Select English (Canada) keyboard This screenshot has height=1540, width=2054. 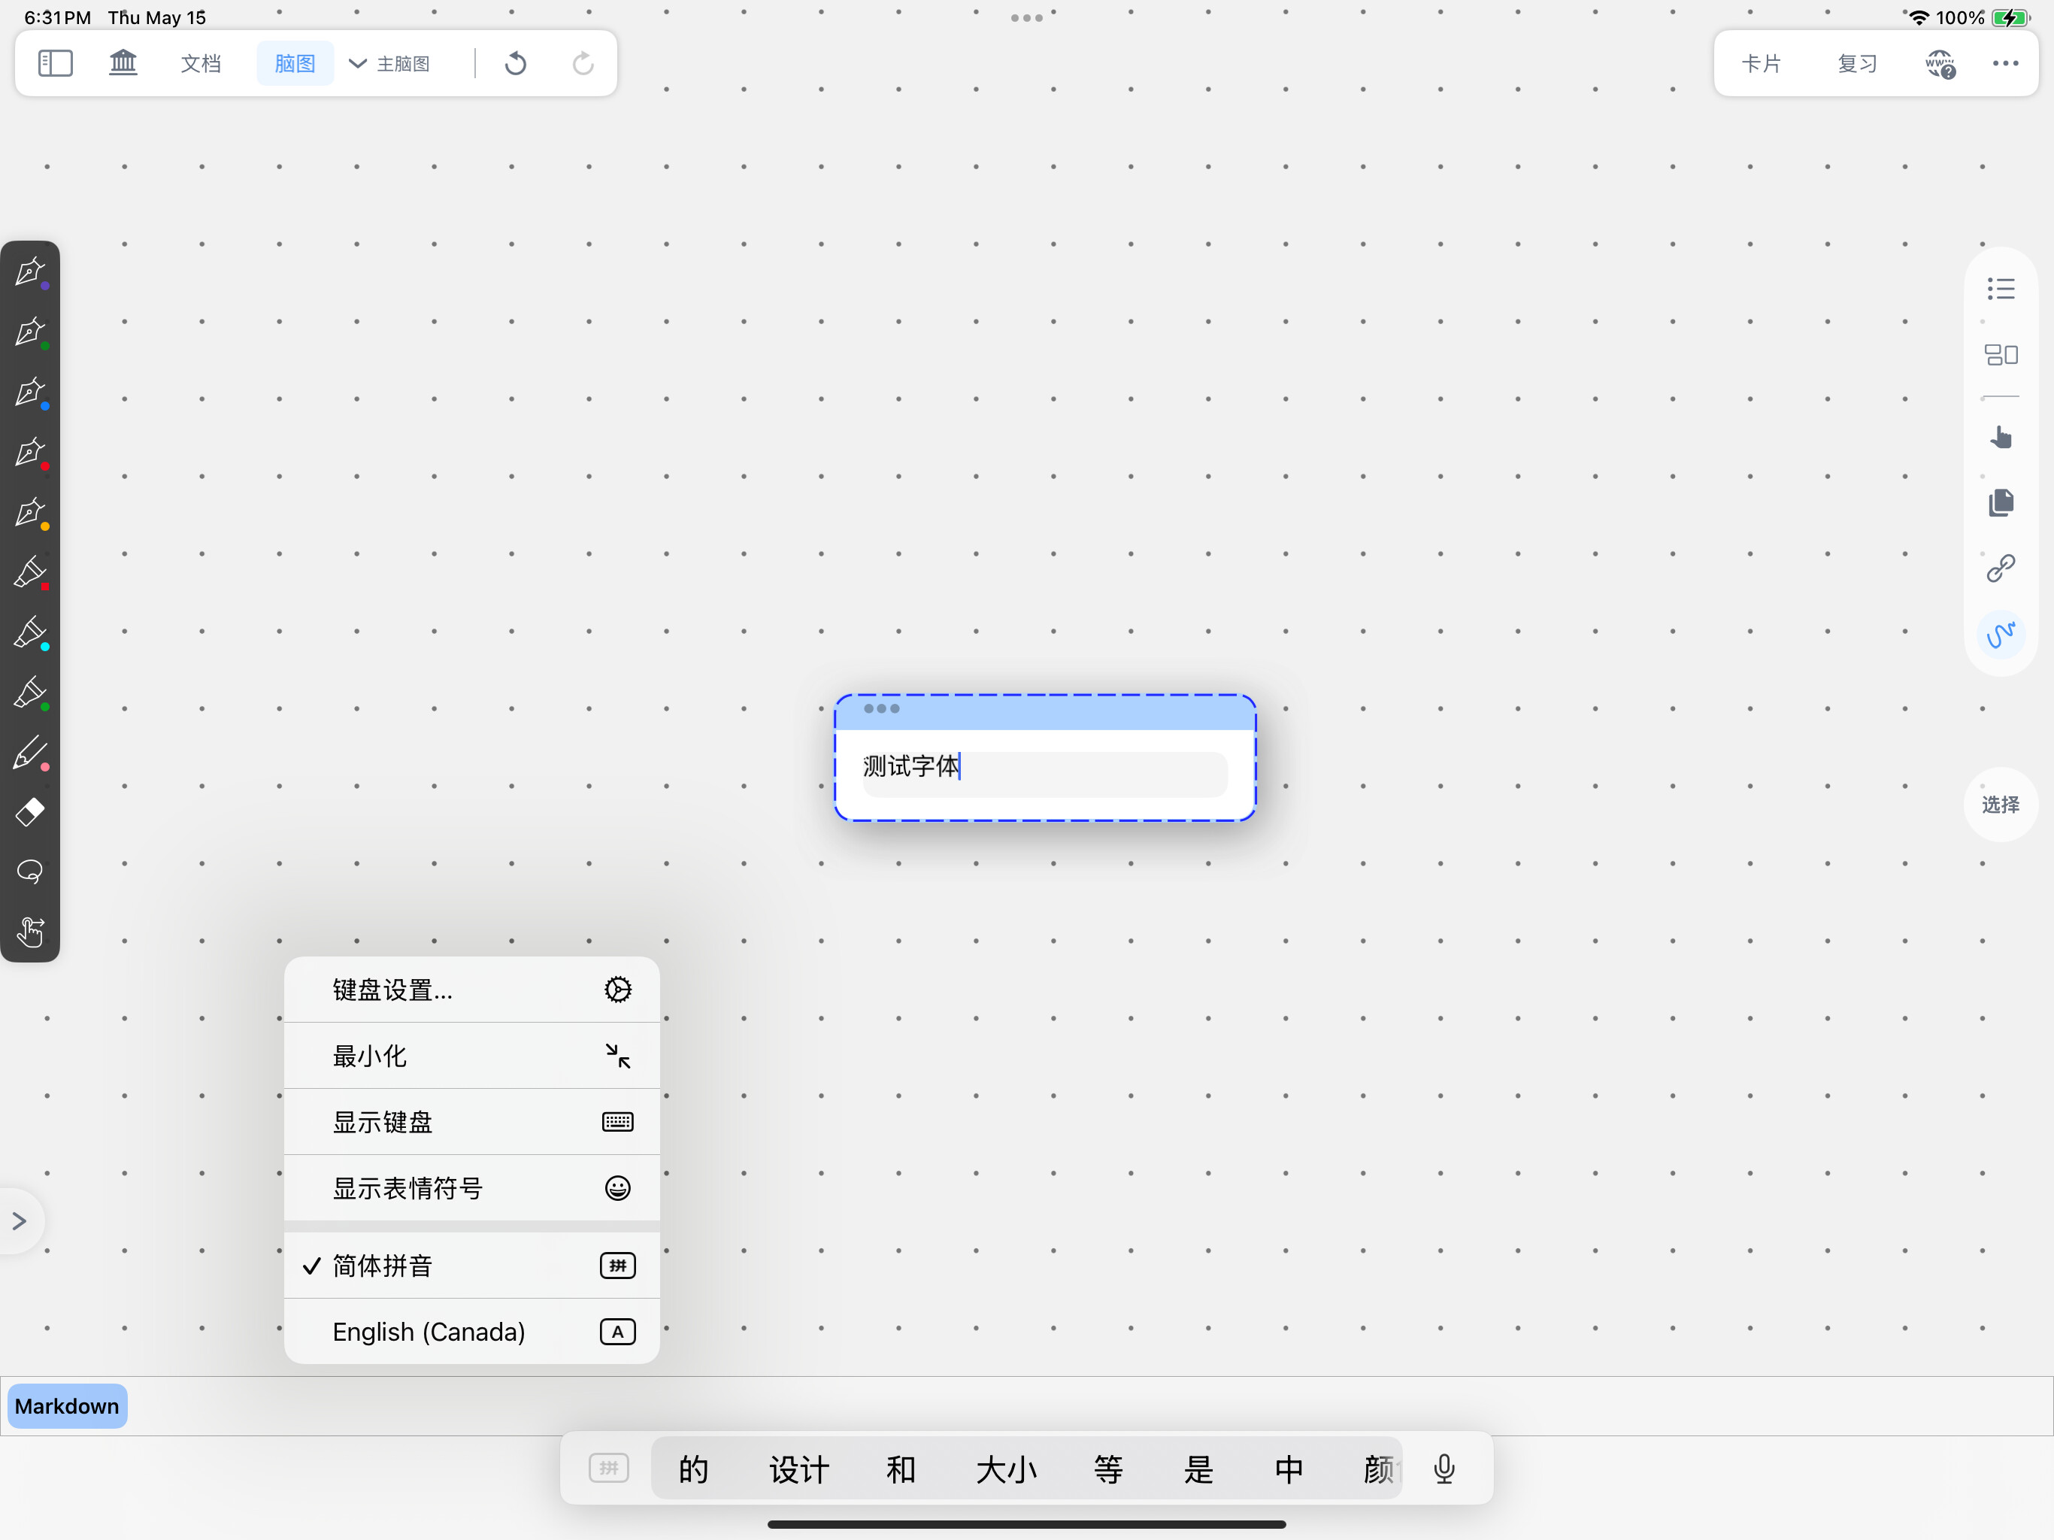pos(471,1332)
